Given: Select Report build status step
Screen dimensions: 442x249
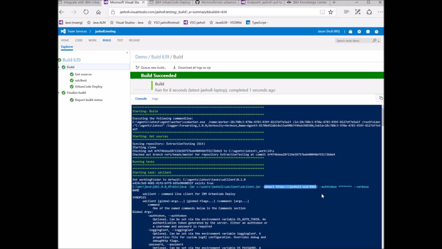Looking at the screenshot, I should (89, 100).
